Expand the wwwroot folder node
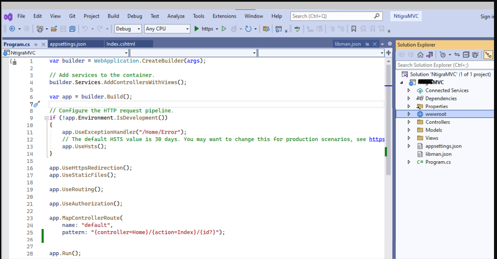 tap(409, 114)
